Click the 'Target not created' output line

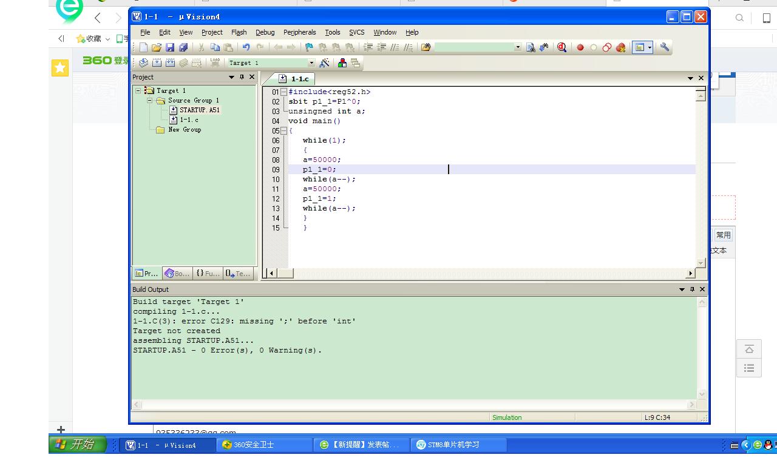(x=177, y=331)
